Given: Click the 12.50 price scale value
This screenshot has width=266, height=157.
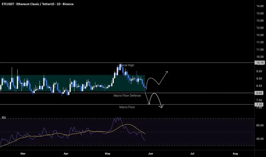Looking at the screenshot, I should tap(260, 28).
